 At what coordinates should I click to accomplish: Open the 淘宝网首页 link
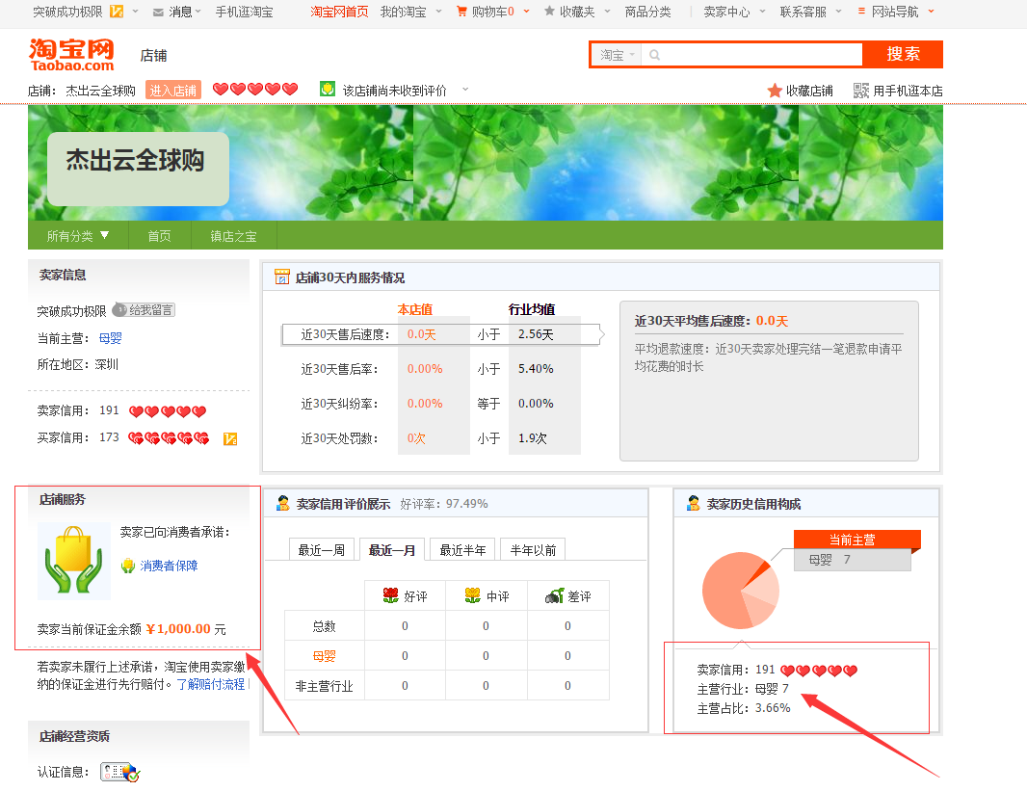pyautogui.click(x=339, y=12)
